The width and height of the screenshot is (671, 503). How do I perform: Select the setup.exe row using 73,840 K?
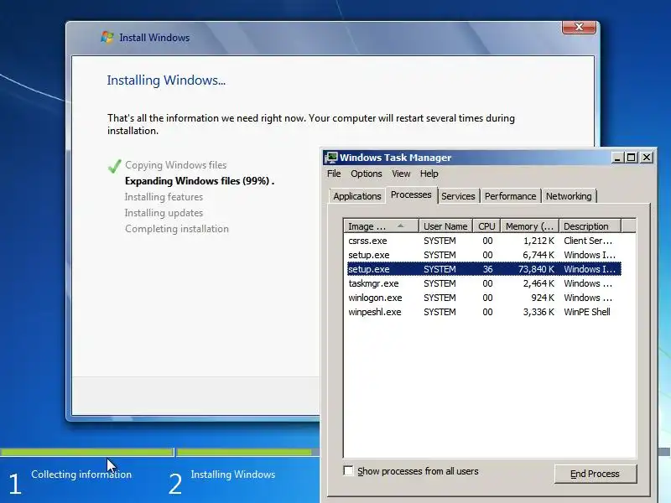tap(484, 269)
